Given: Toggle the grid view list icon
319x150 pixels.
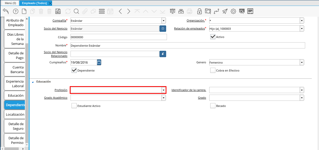Looking at the screenshot, I should (102, 11).
